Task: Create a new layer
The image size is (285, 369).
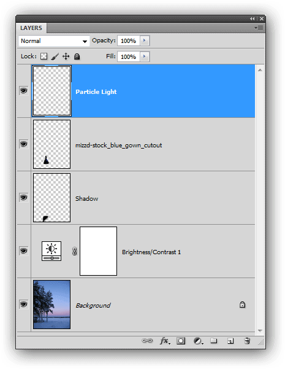Action: [x=230, y=341]
